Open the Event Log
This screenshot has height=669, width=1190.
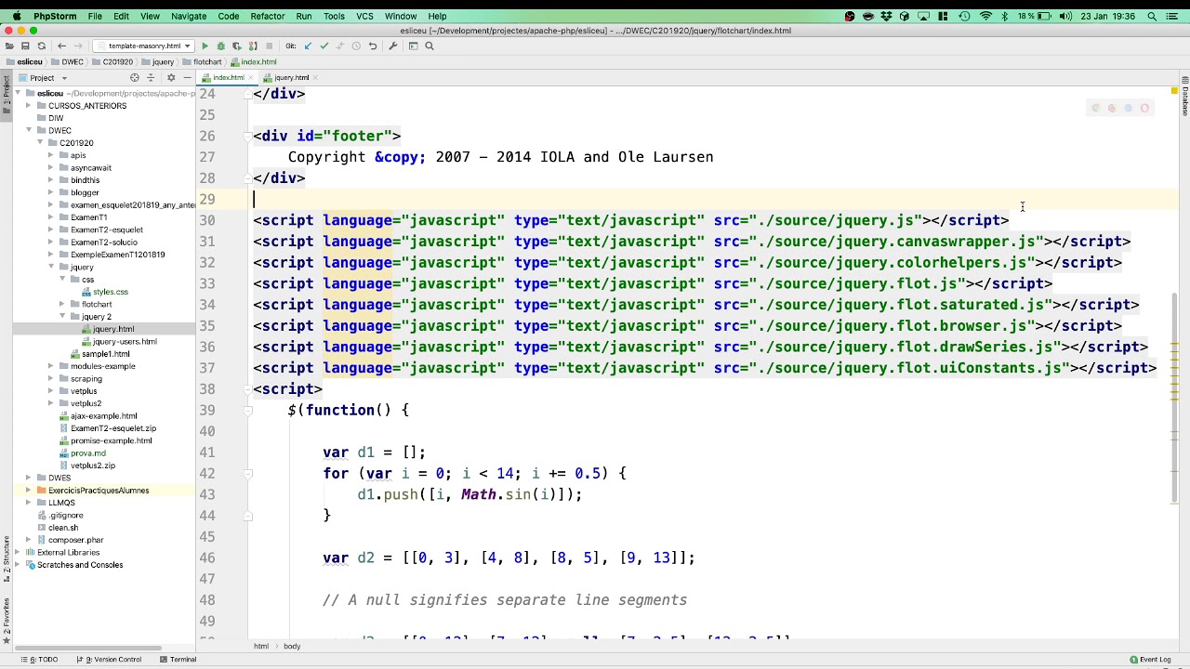click(1150, 660)
